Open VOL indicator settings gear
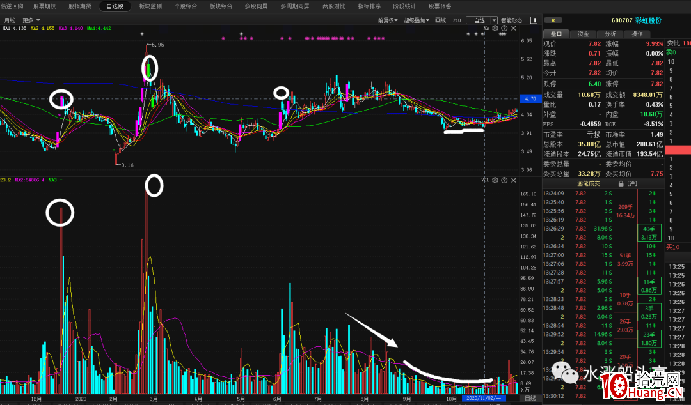The image size is (691, 405). 495,180
